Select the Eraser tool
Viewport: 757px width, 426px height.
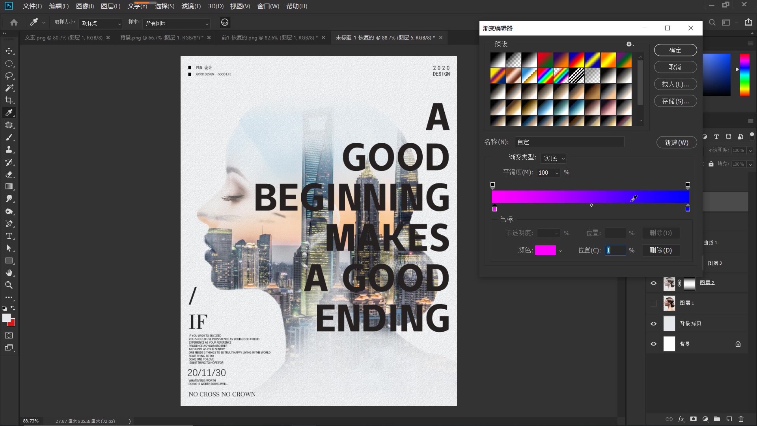click(x=9, y=174)
